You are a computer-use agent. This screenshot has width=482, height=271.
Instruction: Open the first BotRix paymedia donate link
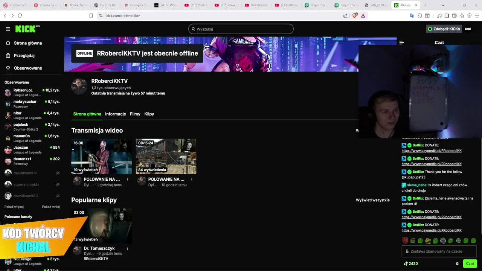point(432,151)
